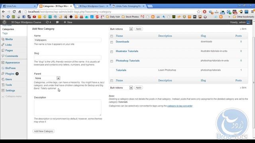Click the Description text area

(68, 108)
